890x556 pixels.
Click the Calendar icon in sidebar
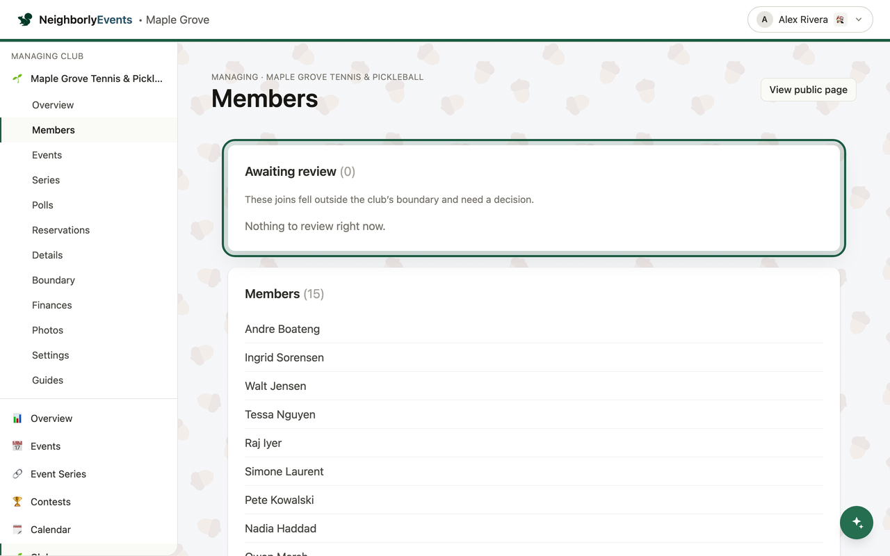17,530
